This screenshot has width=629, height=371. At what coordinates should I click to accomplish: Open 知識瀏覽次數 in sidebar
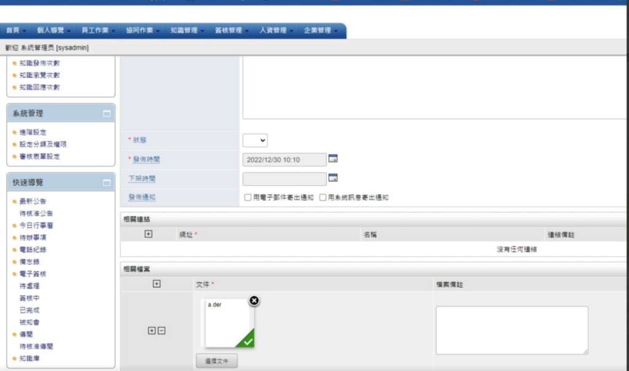click(40, 75)
